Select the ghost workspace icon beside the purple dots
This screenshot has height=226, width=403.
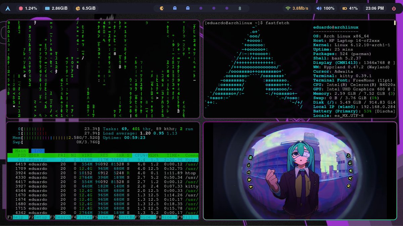point(187,8)
